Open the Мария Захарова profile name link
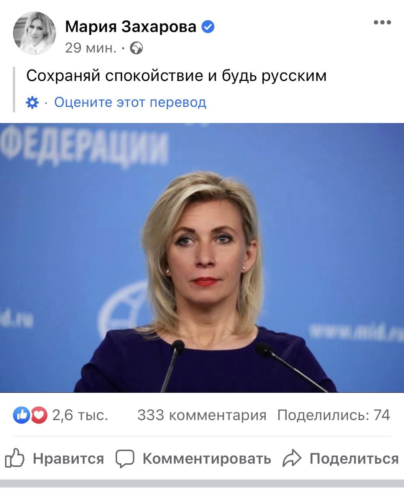Image resolution: width=404 pixels, height=491 pixels. tap(131, 26)
